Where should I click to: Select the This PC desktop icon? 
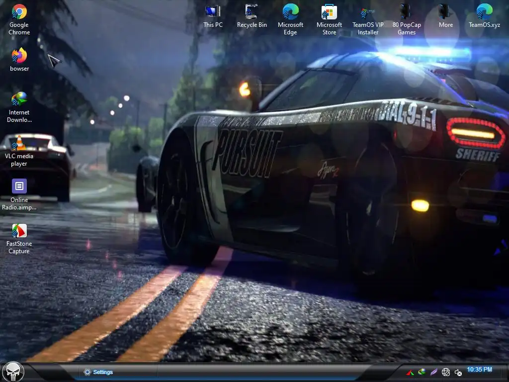tap(213, 16)
